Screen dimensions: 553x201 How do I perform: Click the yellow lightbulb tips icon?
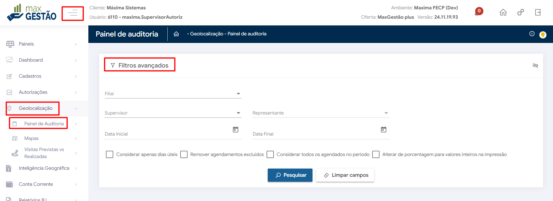(543, 35)
